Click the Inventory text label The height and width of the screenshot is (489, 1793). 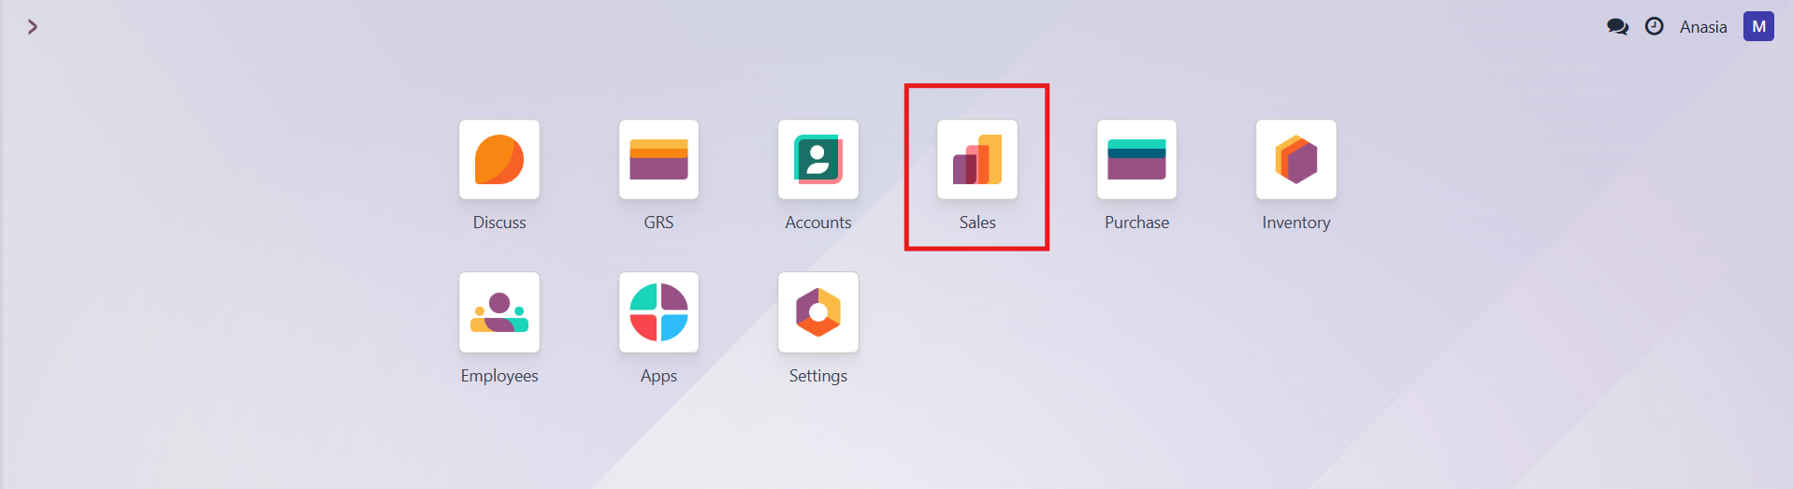pos(1295,223)
